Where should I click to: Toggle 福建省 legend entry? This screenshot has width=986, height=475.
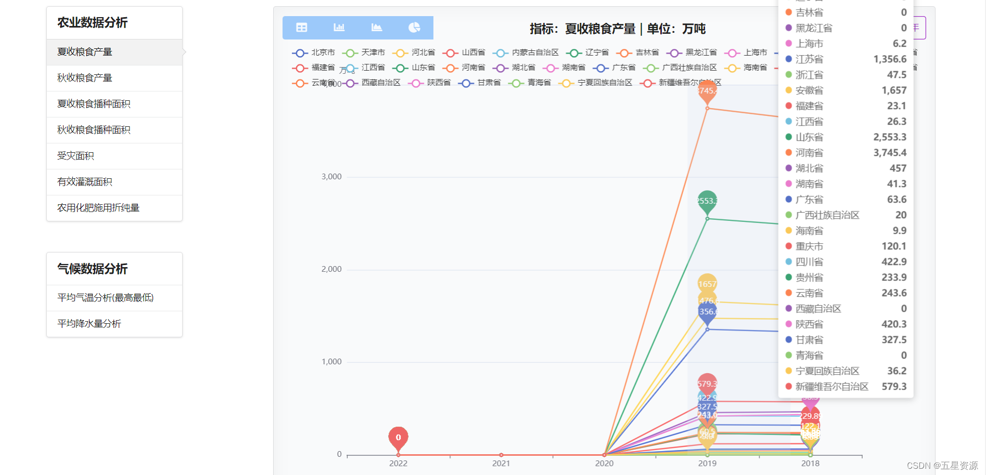tap(313, 68)
